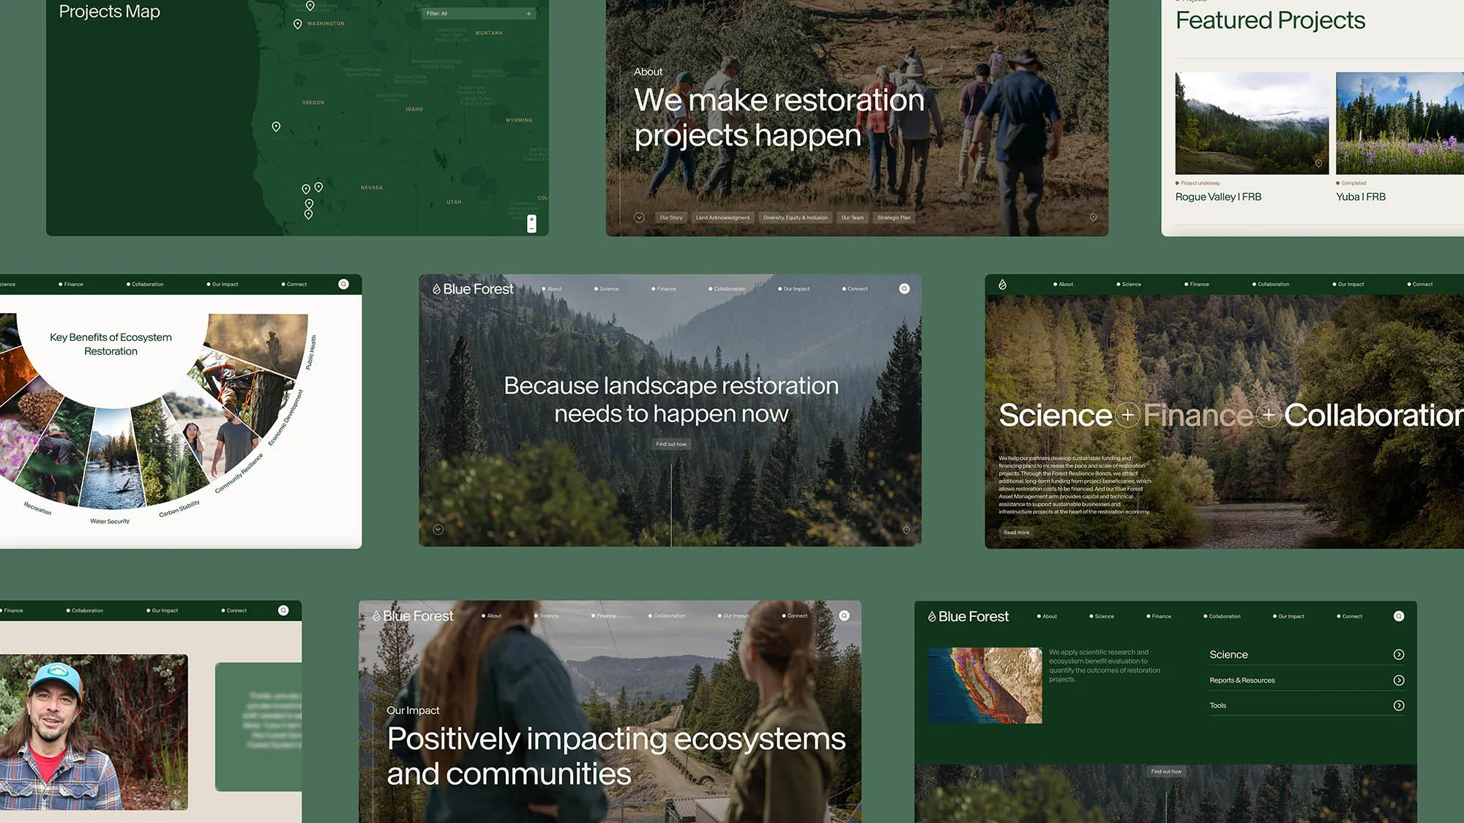This screenshot has width=1464, height=823.
Task: Click arrow icon on the Tools row
Action: (1399, 706)
